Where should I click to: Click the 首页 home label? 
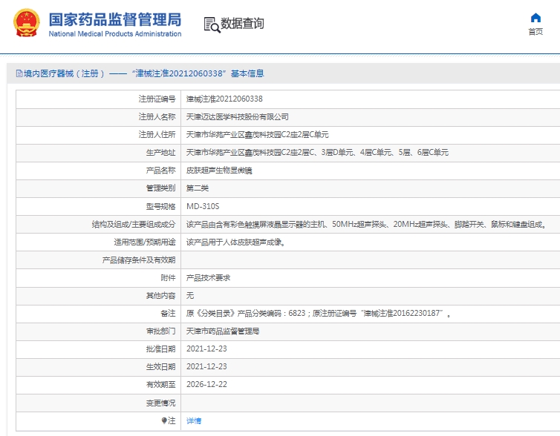point(535,31)
